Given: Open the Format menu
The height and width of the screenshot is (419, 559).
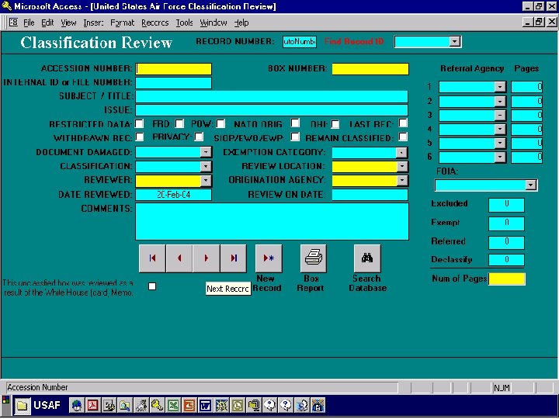Looking at the screenshot, I should [123, 23].
